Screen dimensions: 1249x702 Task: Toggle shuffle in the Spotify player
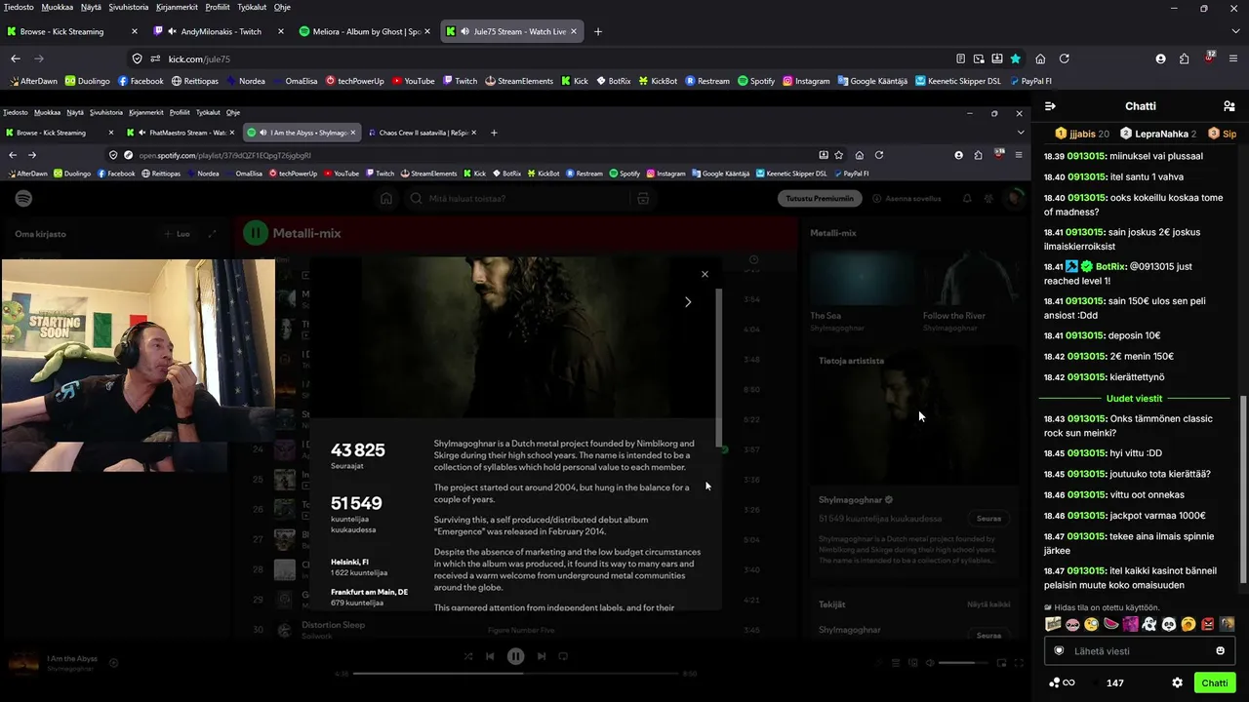coord(467,656)
